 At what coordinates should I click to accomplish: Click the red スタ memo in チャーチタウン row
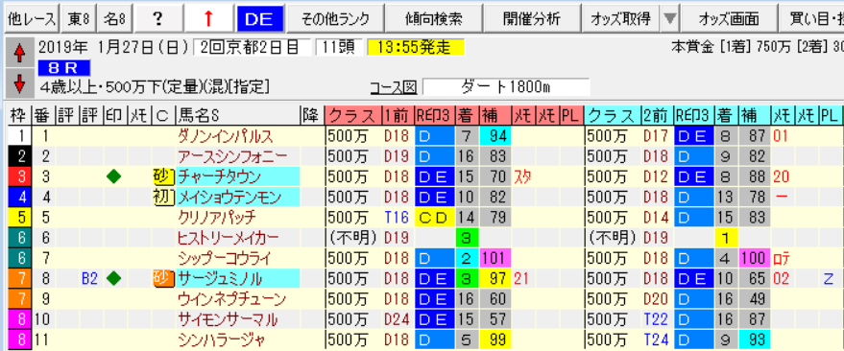point(522,176)
